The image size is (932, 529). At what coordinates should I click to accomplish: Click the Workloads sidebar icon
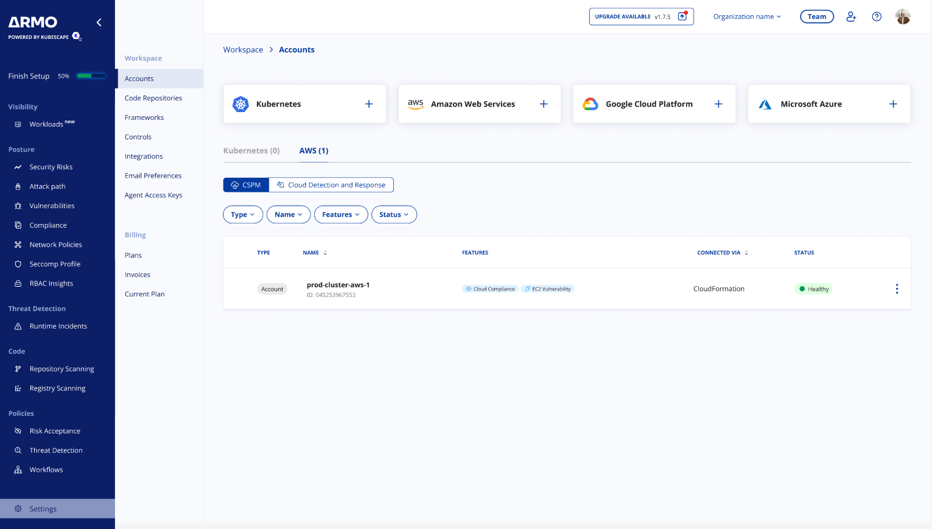click(x=18, y=124)
